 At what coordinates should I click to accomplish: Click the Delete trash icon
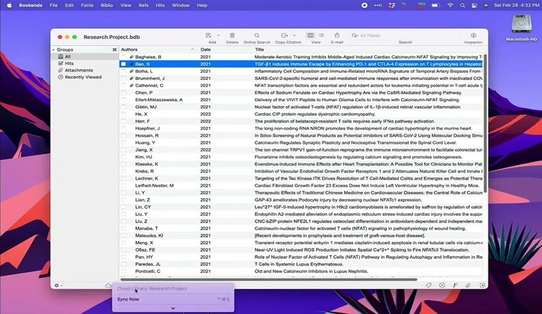pos(232,35)
